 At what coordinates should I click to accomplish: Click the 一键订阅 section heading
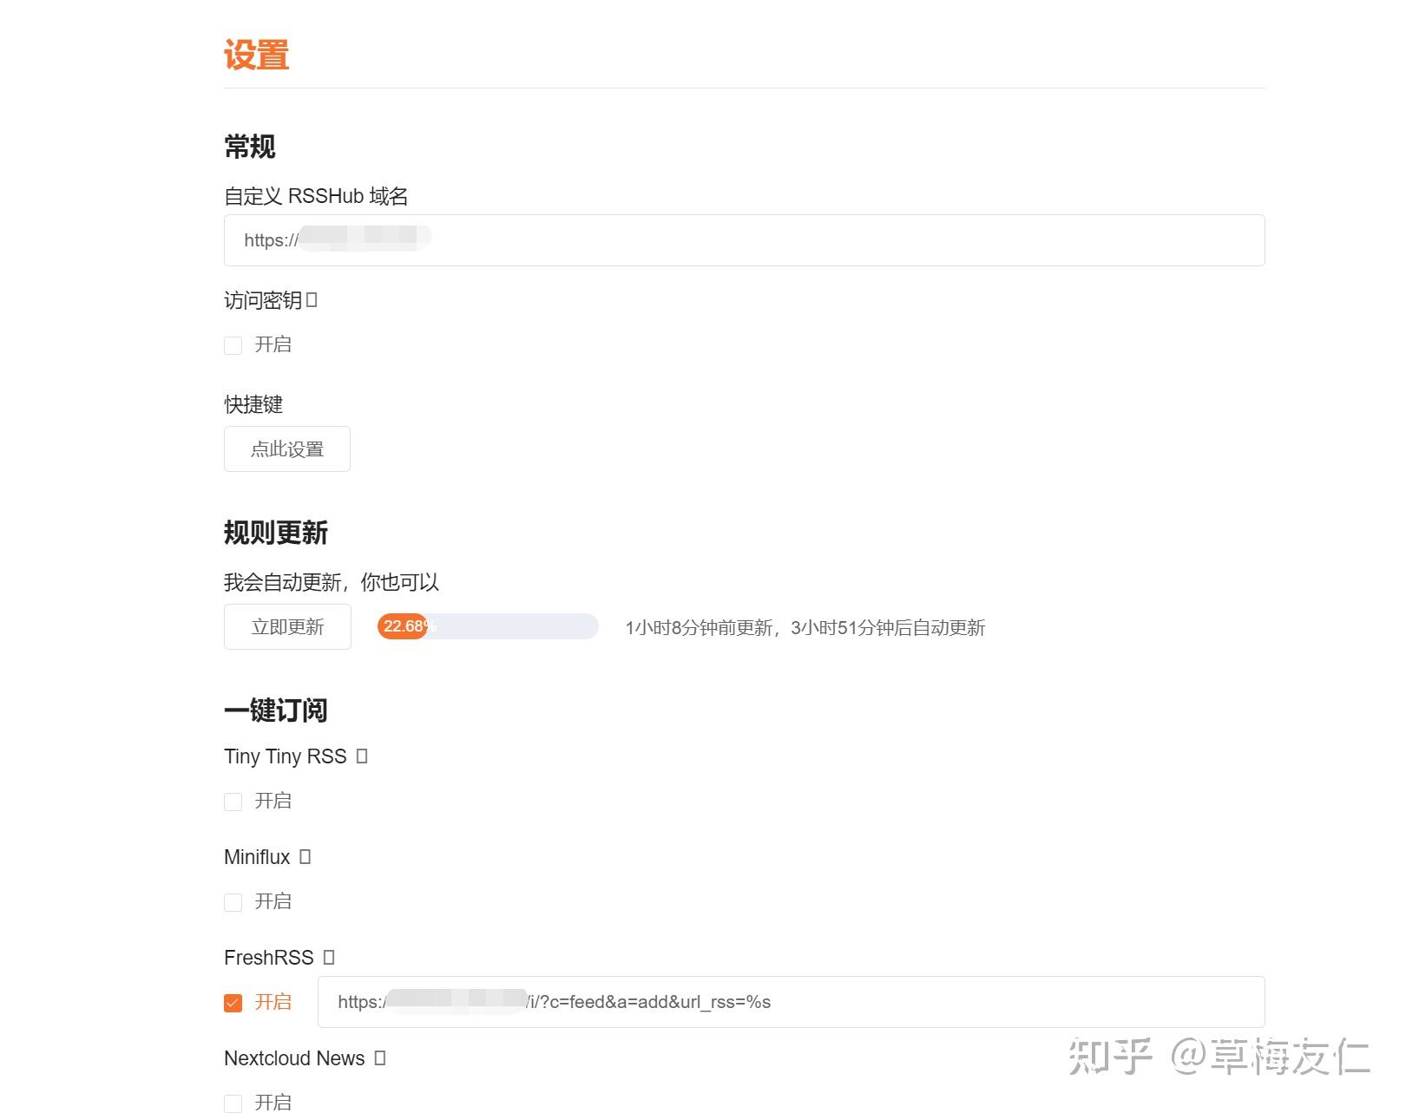pyautogui.click(x=276, y=710)
